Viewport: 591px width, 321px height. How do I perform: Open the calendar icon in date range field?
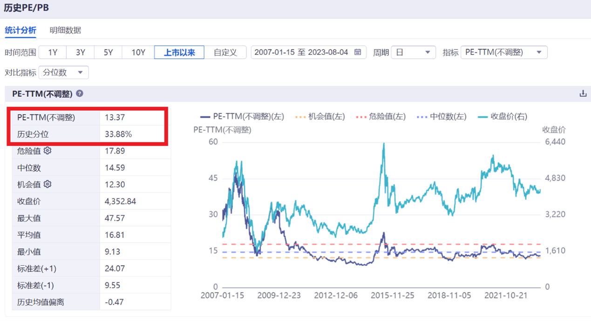click(x=357, y=52)
